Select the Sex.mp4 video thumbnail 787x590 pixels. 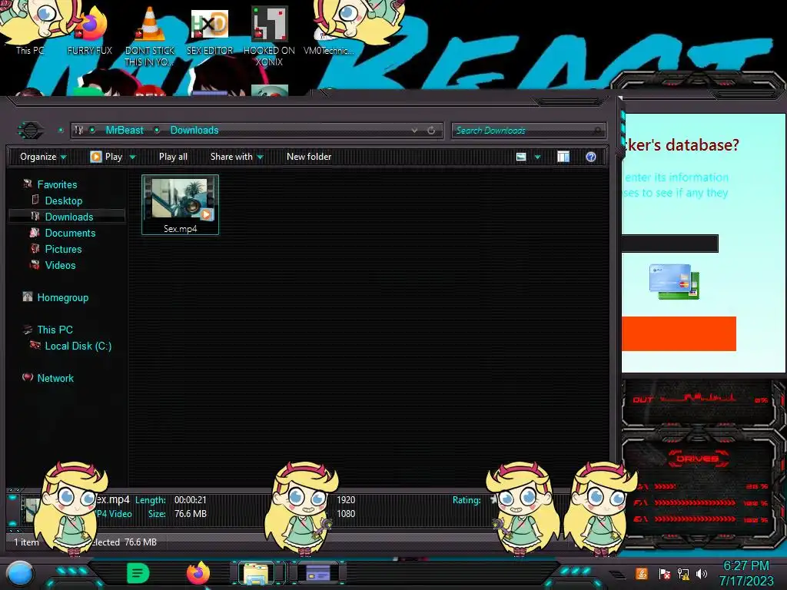(x=180, y=204)
